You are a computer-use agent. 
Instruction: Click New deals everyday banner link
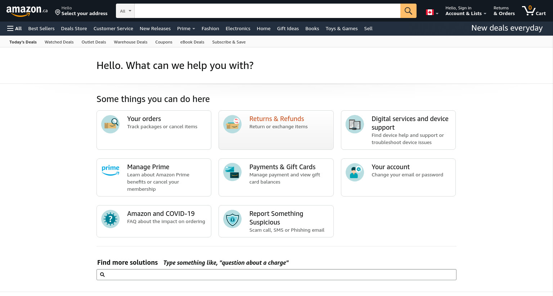click(x=507, y=28)
